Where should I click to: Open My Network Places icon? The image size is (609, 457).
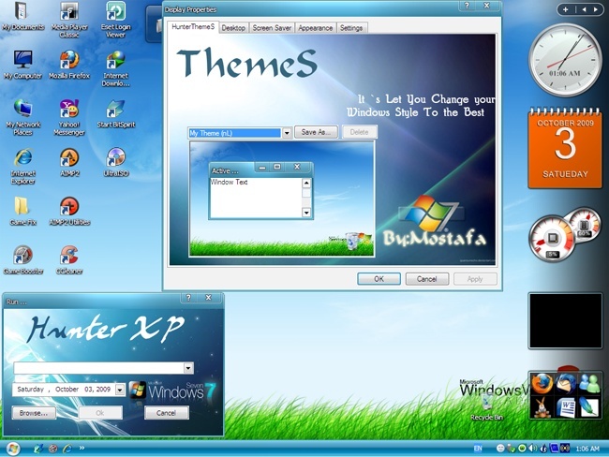click(22, 117)
